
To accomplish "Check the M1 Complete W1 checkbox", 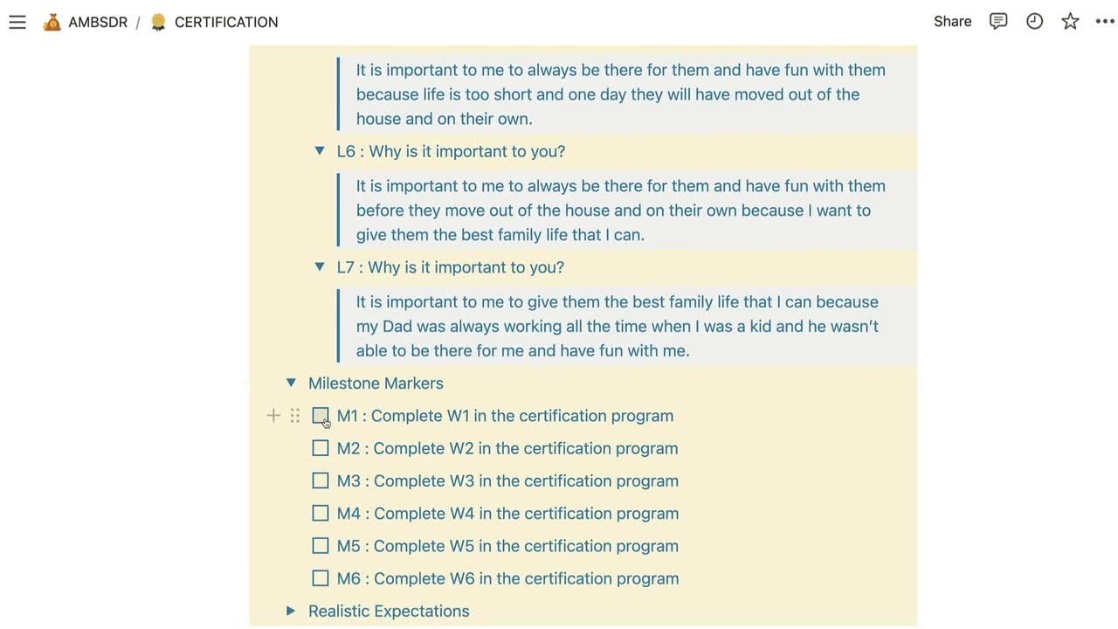I will click(x=321, y=416).
